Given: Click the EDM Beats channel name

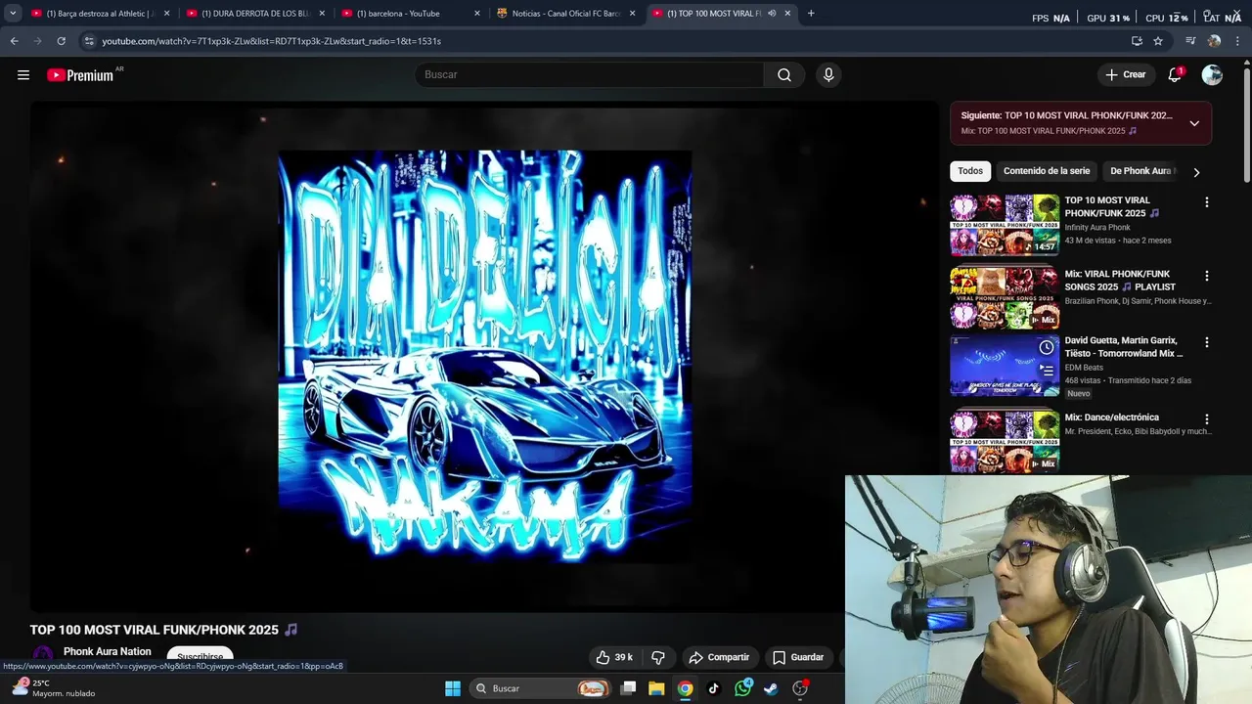Looking at the screenshot, I should [1084, 368].
